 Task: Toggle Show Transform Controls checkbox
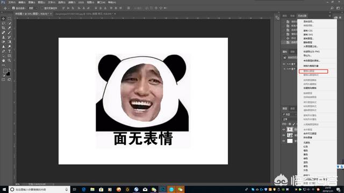click(42, 8)
